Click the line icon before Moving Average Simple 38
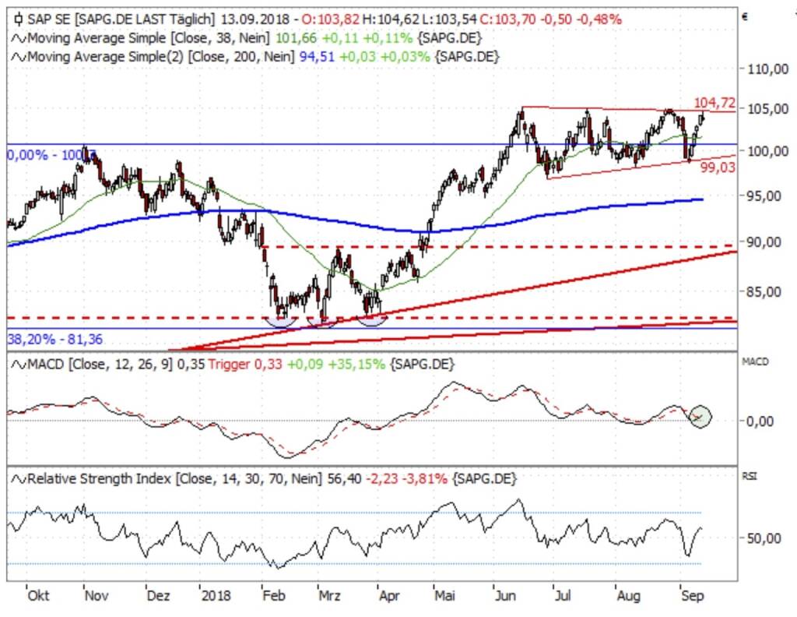 (19, 39)
